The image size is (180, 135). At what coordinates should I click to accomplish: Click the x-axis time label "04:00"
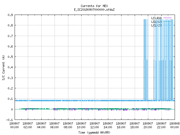point(41,127)
